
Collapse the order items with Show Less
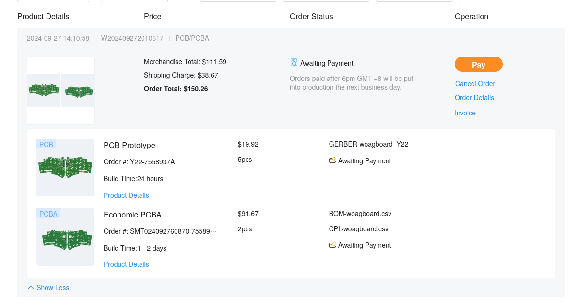53,288
